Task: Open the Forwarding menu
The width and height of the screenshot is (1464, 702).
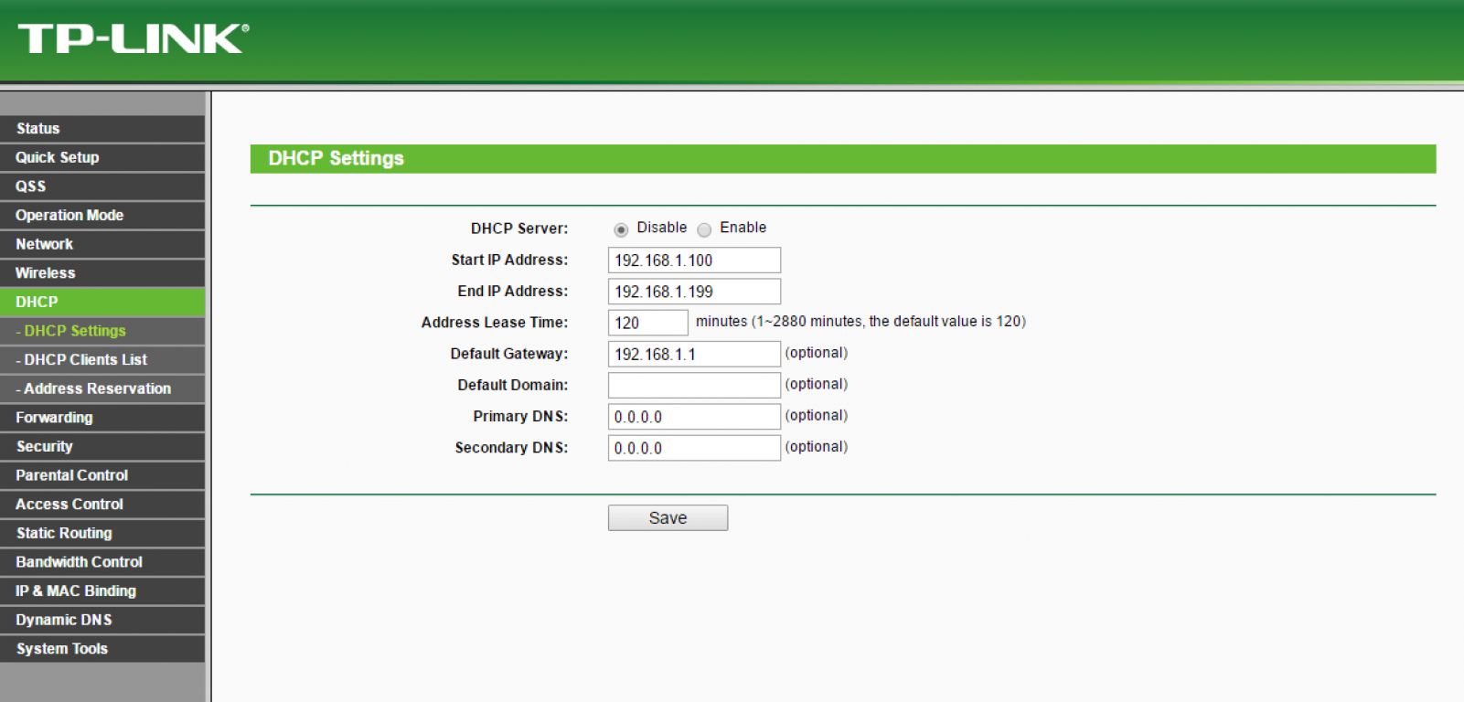Action: pyautogui.click(x=102, y=418)
